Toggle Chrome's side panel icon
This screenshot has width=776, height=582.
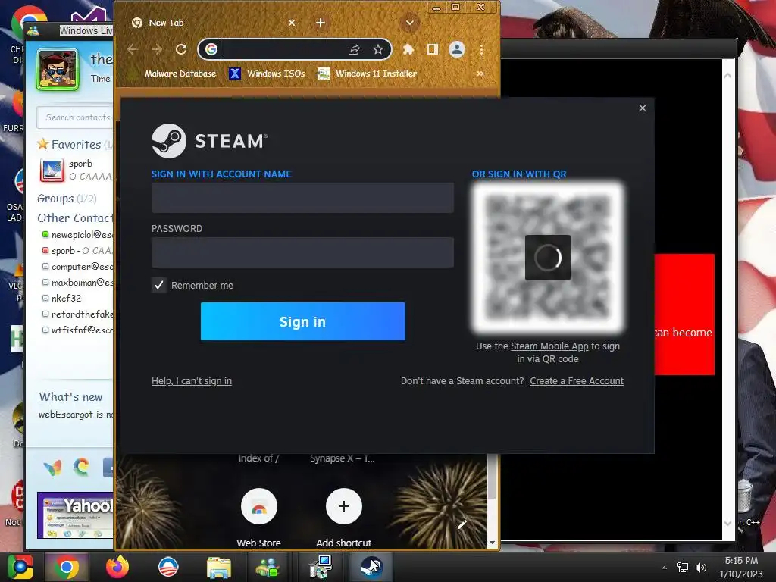[x=433, y=49]
